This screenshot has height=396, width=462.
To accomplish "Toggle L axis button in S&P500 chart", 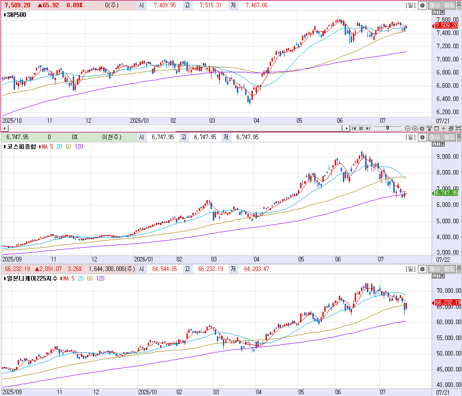I will [x=434, y=12].
